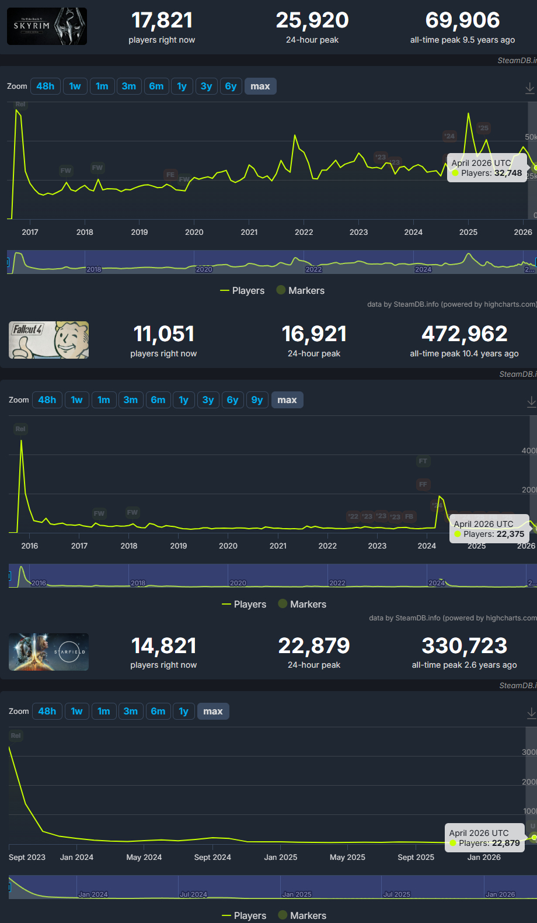Set Skyrim chart zoom to 48h
Screen dimensions: 537x923
46,86
